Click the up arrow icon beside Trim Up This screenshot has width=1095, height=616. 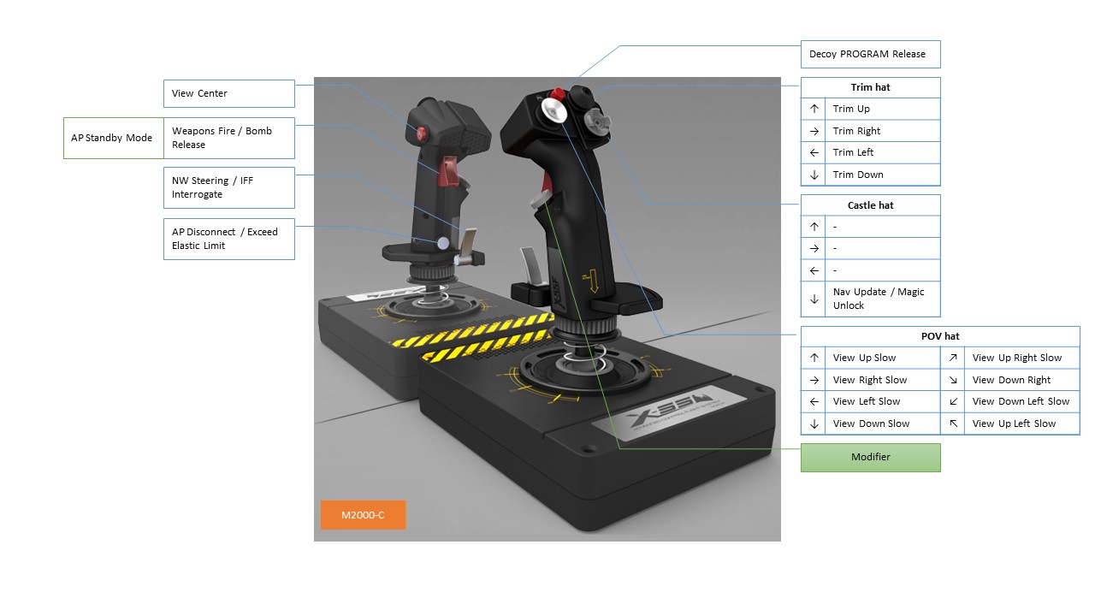click(814, 109)
